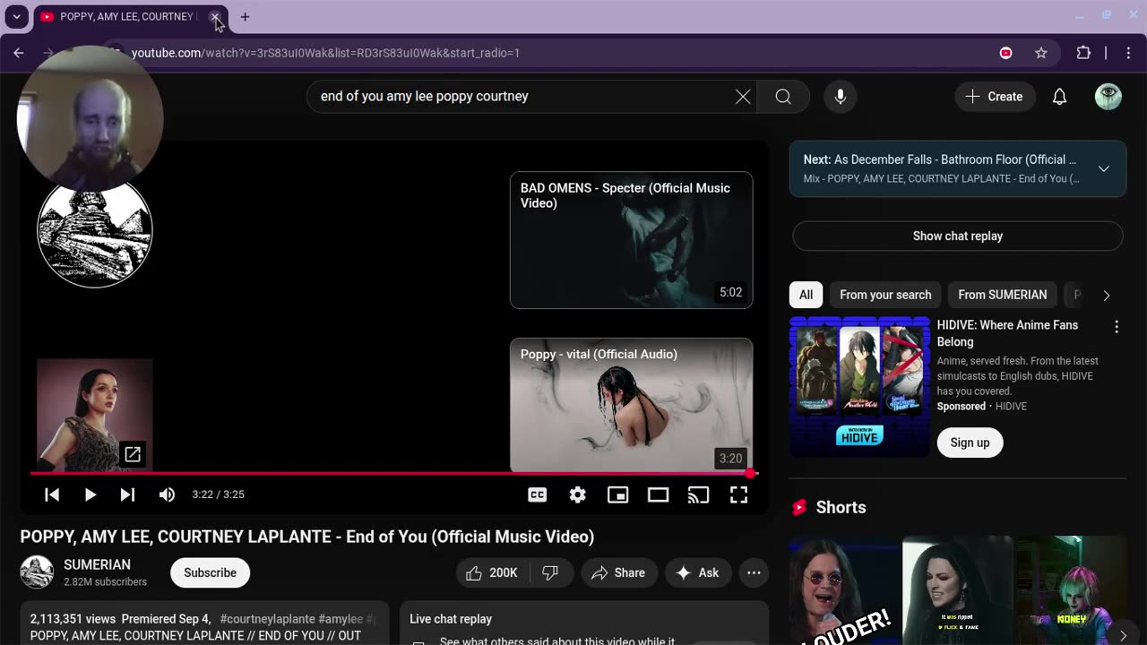Select the All filter chip
Viewport: 1147px width, 645px height.
806,295
